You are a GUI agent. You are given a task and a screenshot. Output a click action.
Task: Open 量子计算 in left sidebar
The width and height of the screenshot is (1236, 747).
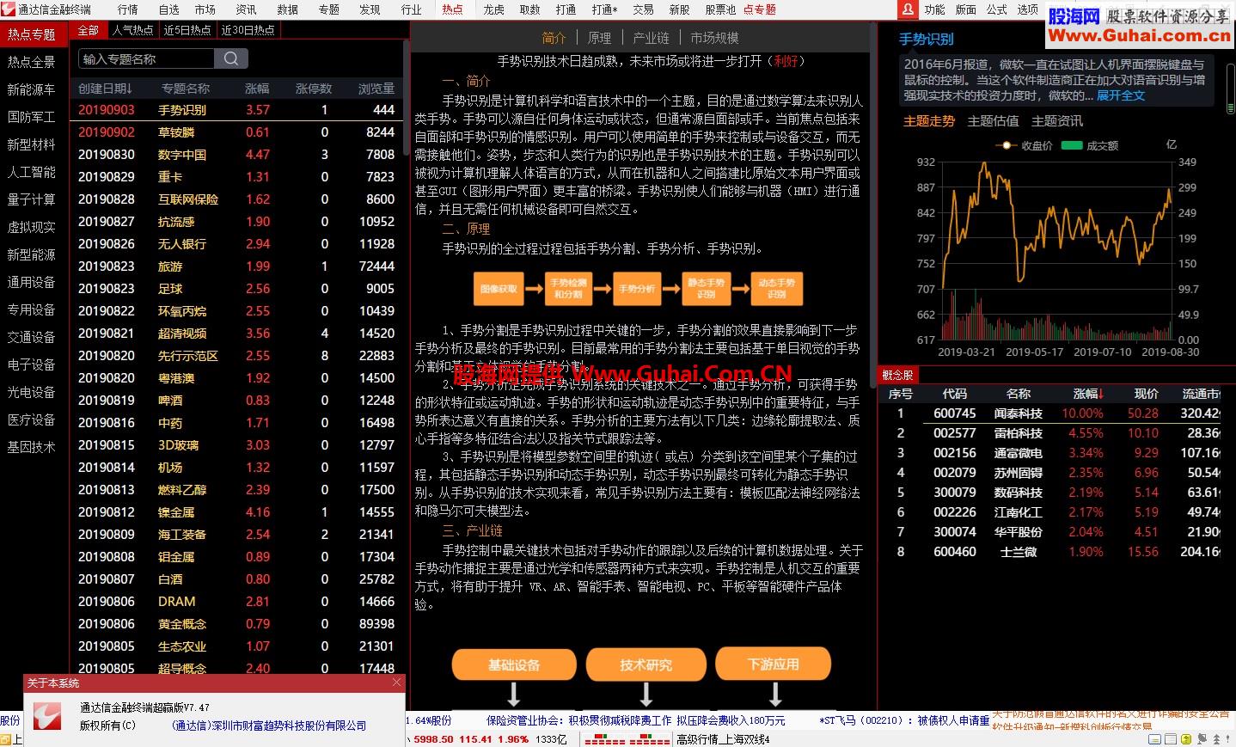tap(31, 199)
